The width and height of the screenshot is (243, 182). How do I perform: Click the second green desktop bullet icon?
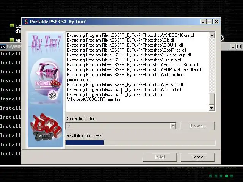pos(12,40)
